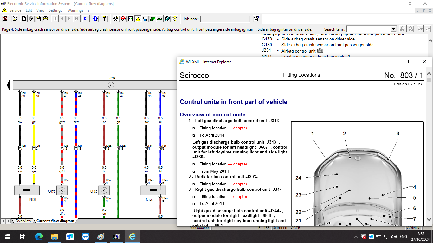Screen dimensions: 433x243
Task: Go to first page with toolbar arrow
Action: click(x=55, y=19)
